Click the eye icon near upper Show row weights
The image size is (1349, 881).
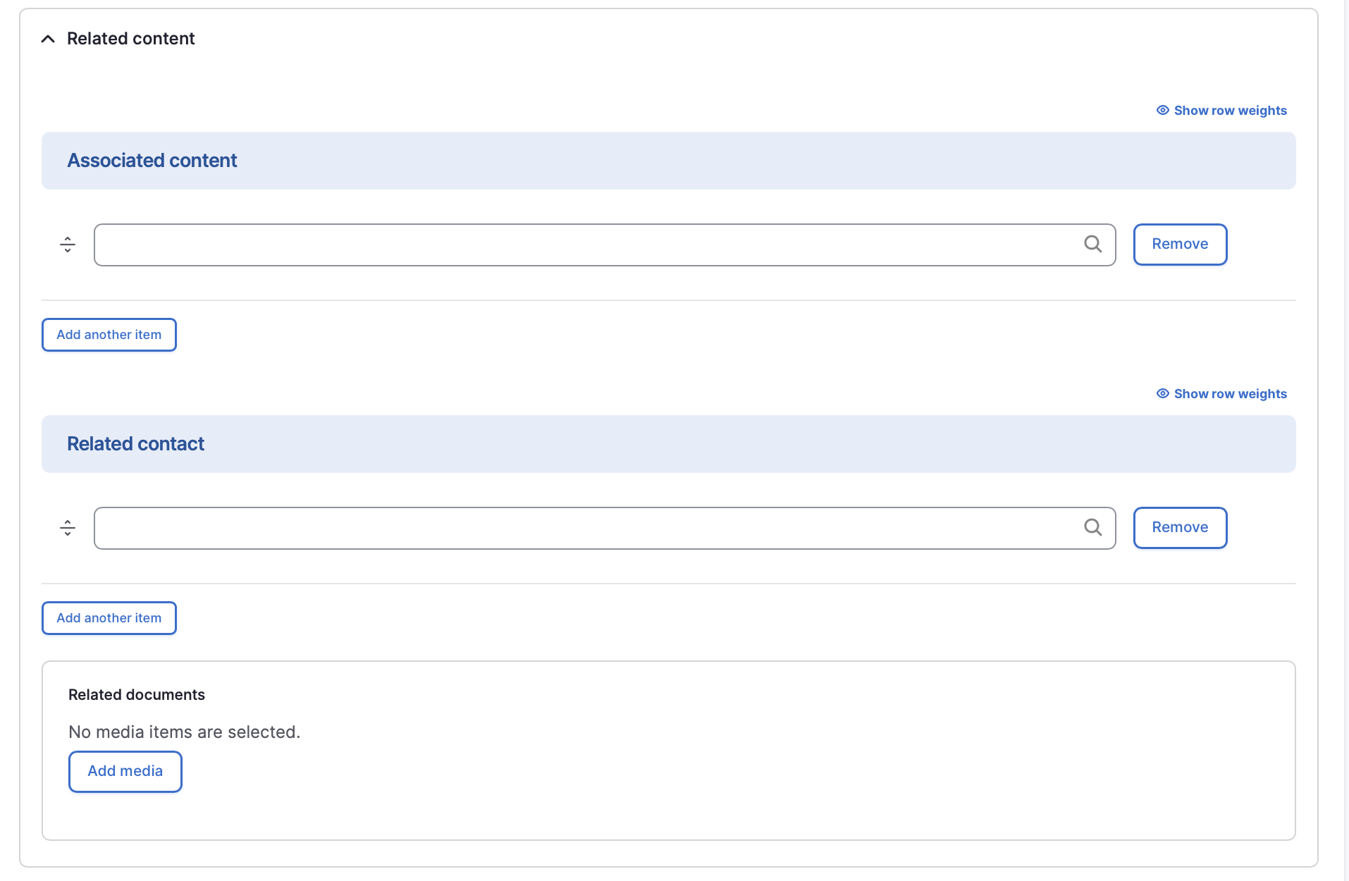pyautogui.click(x=1162, y=110)
